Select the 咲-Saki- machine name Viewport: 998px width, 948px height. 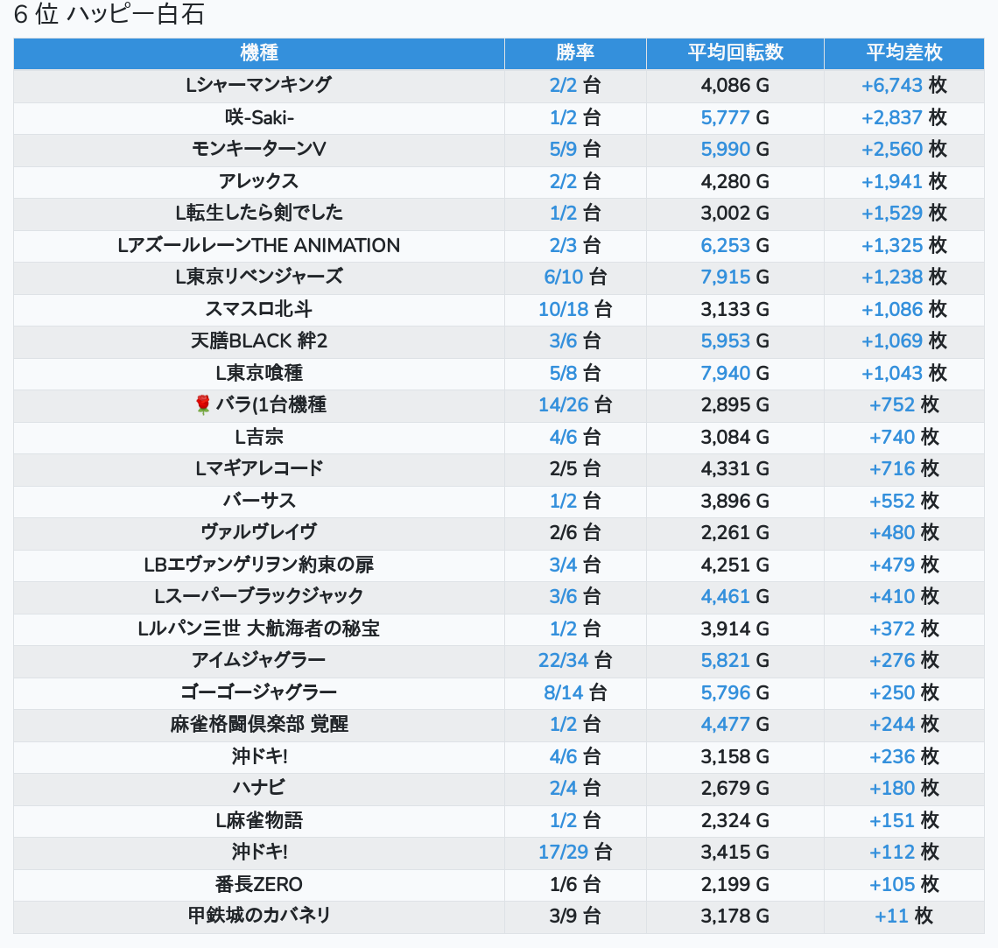259,117
